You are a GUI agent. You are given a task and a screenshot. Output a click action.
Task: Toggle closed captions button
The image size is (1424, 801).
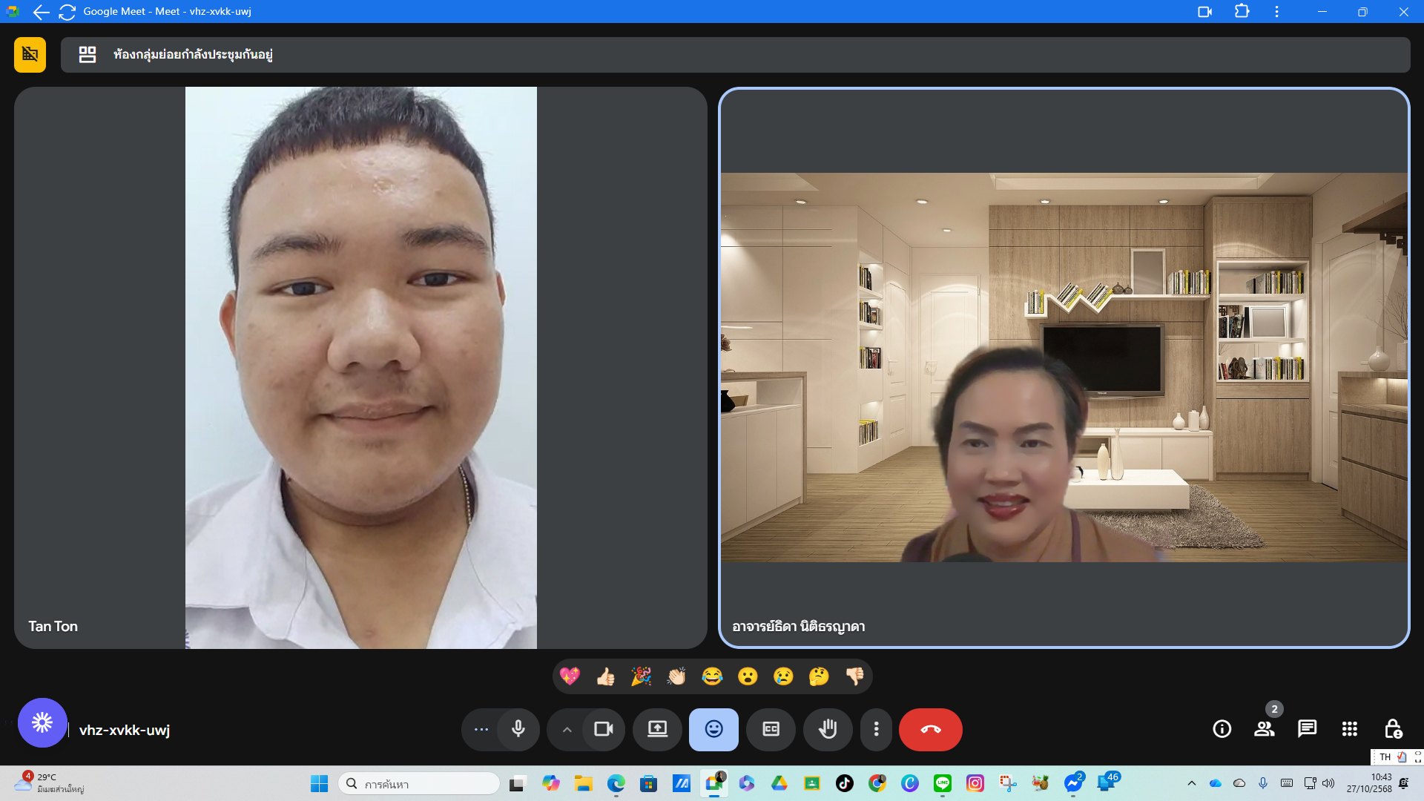point(771,729)
